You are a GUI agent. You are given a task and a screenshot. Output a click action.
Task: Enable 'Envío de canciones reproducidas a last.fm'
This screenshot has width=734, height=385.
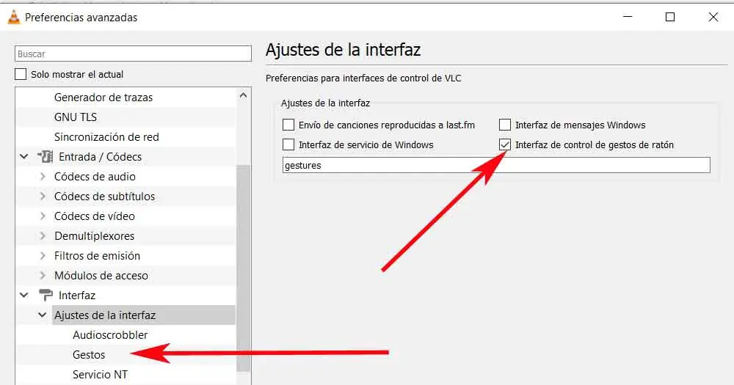click(288, 125)
